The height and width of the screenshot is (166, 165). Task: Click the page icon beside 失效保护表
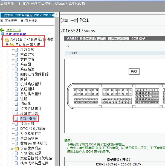16,138
